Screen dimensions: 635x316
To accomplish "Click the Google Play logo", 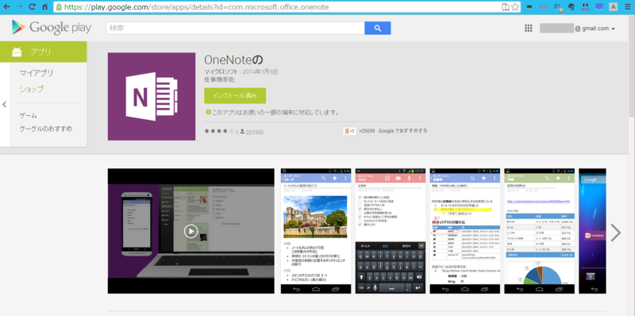I will [x=52, y=28].
